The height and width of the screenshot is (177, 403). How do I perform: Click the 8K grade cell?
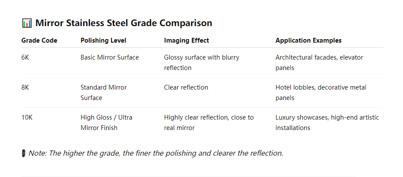pos(25,87)
